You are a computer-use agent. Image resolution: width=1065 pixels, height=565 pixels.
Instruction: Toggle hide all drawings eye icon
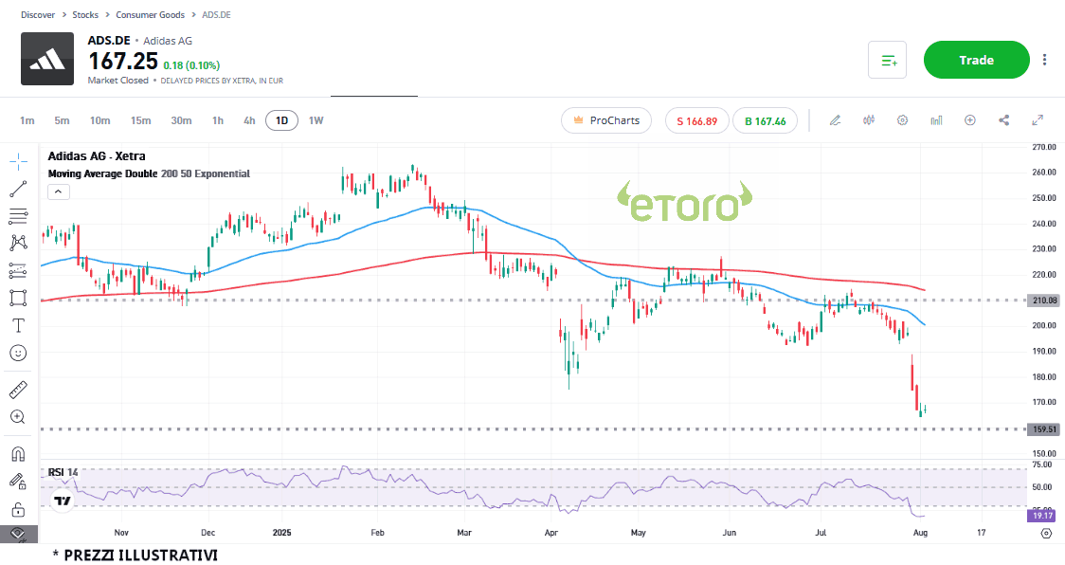pyautogui.click(x=18, y=535)
